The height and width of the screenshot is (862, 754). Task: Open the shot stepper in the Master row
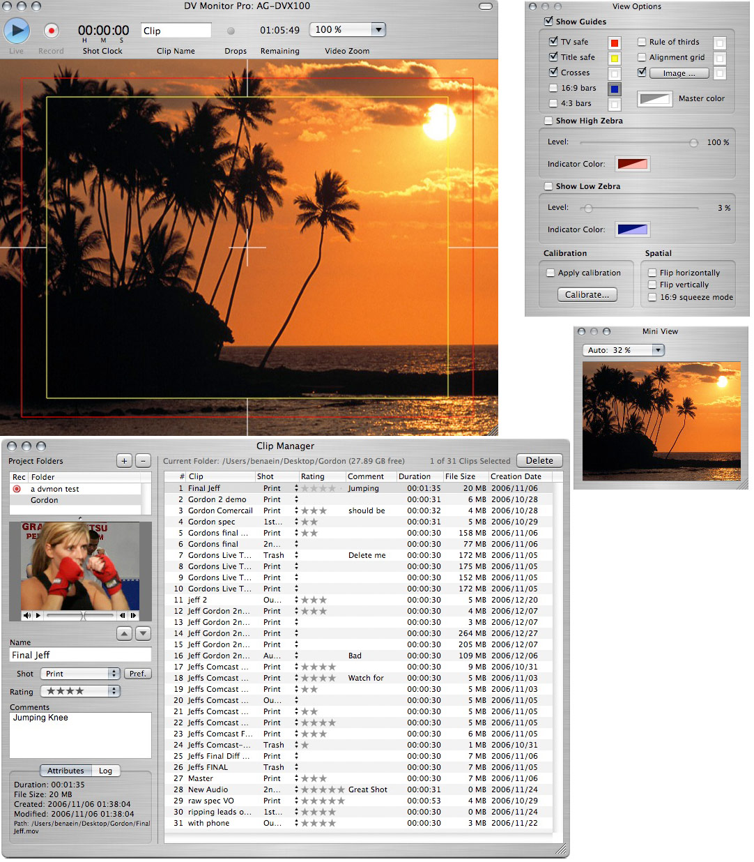pyautogui.click(x=296, y=778)
